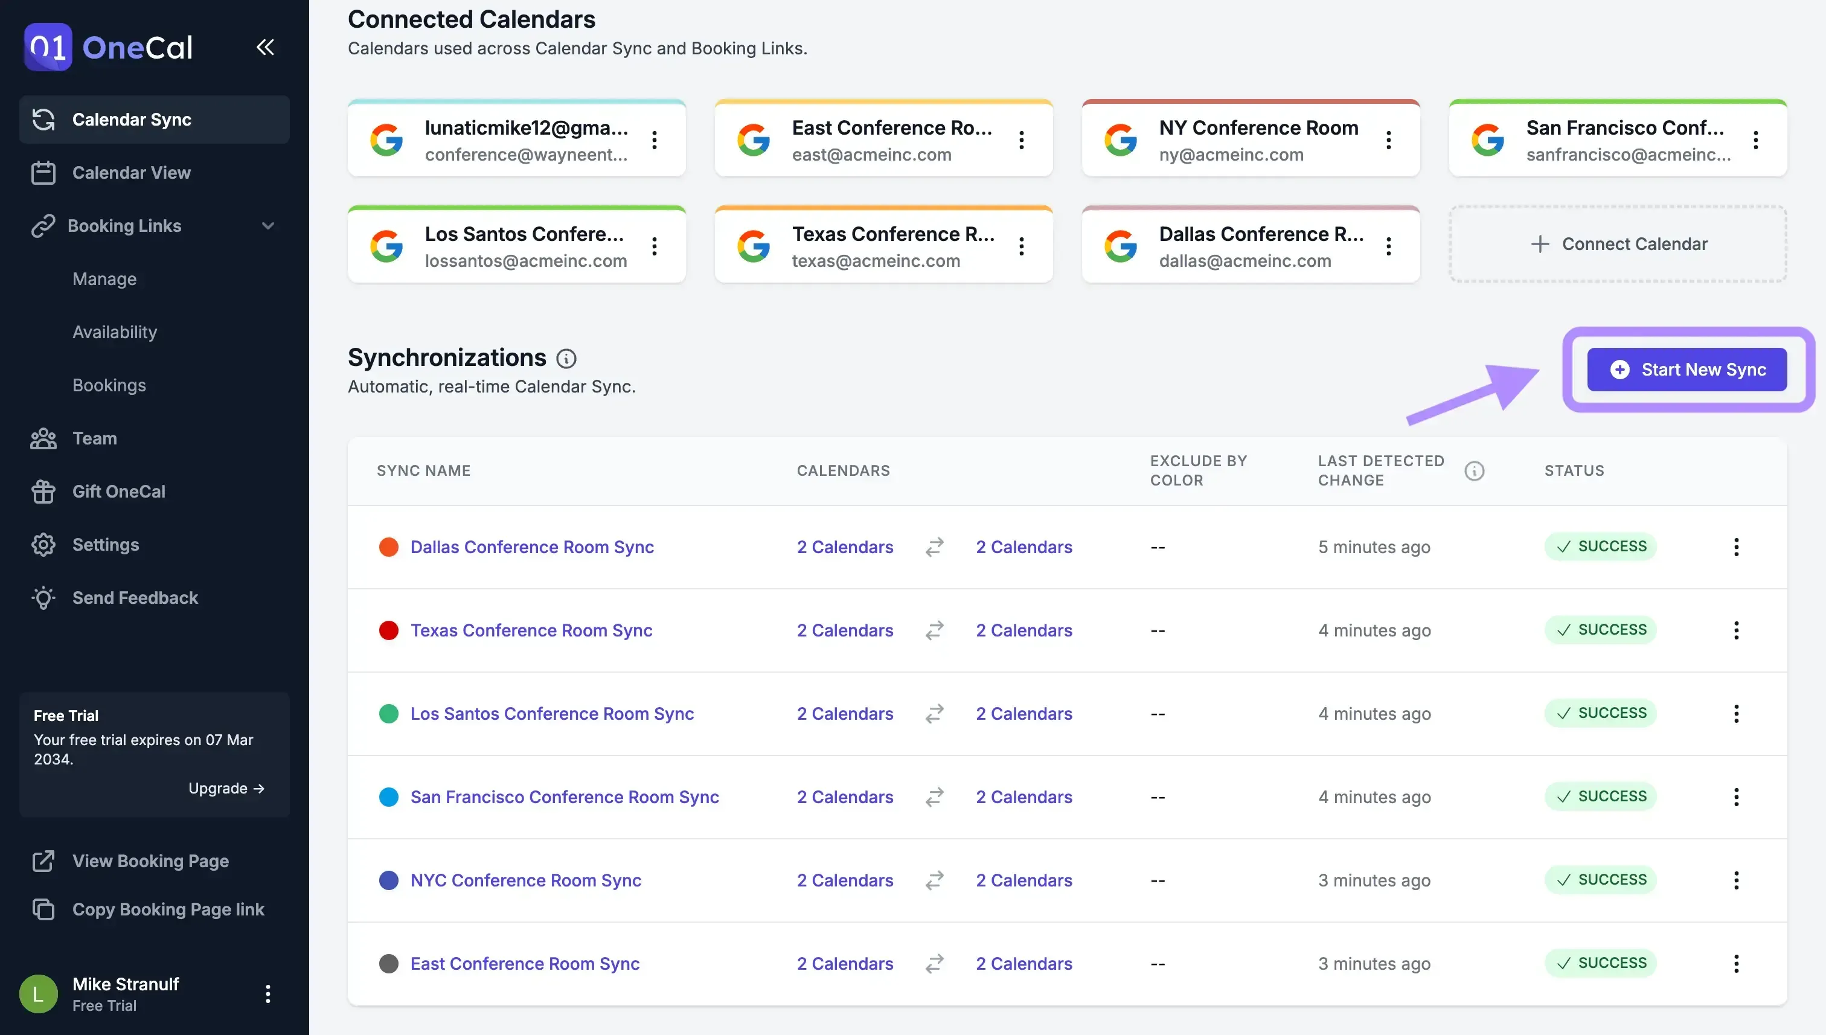The height and width of the screenshot is (1035, 1826).
Task: Open the Availability submenu item
Action: coord(115,332)
